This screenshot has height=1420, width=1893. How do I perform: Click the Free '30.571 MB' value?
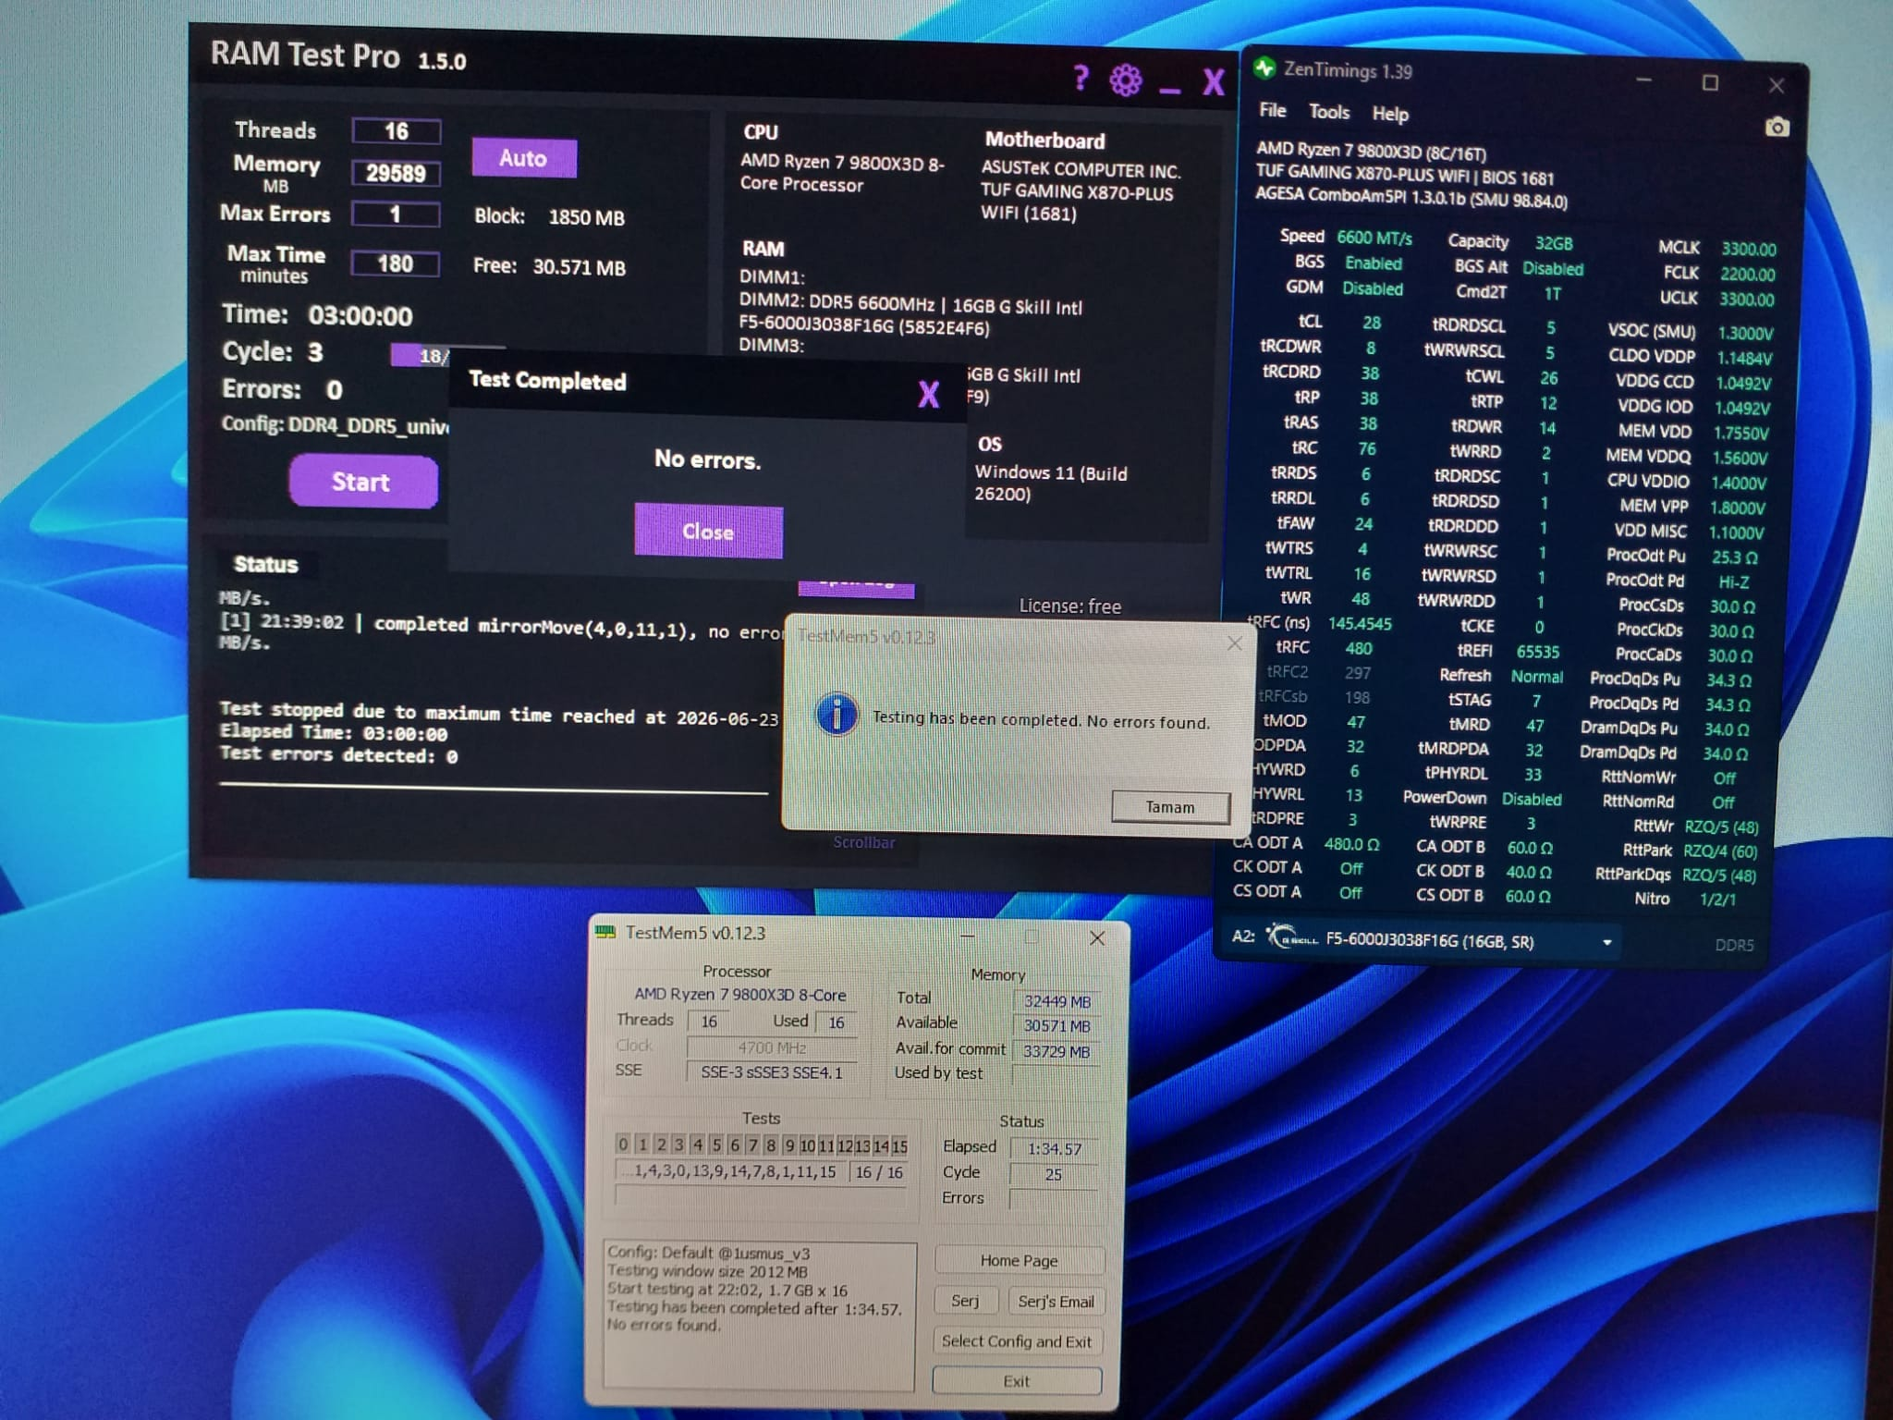point(580,267)
